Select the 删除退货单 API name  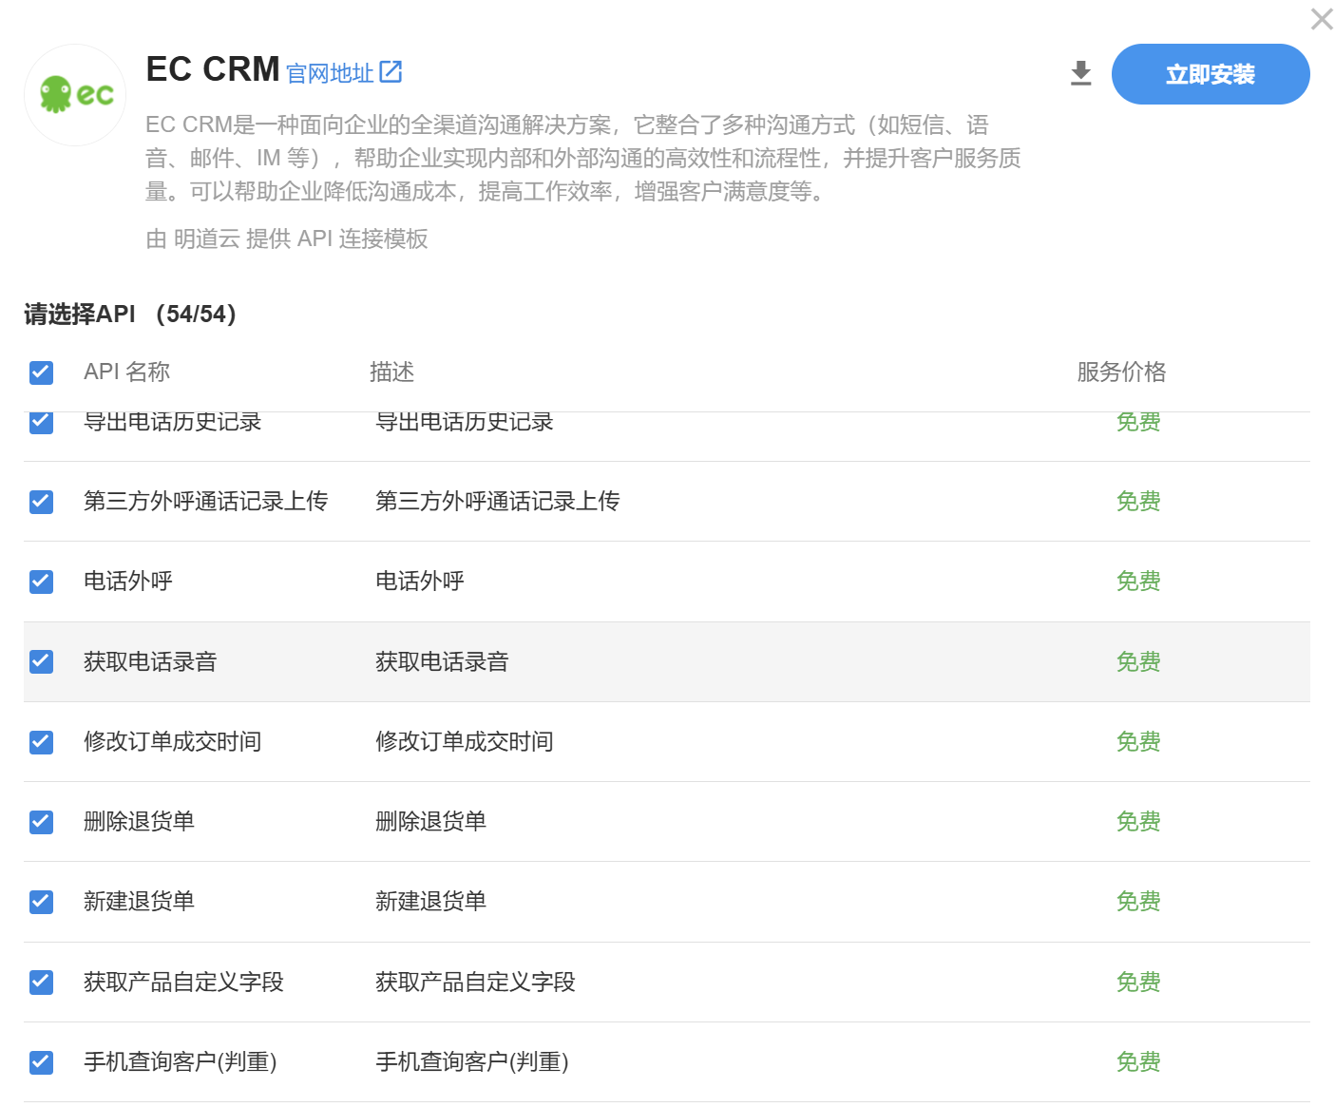(139, 821)
